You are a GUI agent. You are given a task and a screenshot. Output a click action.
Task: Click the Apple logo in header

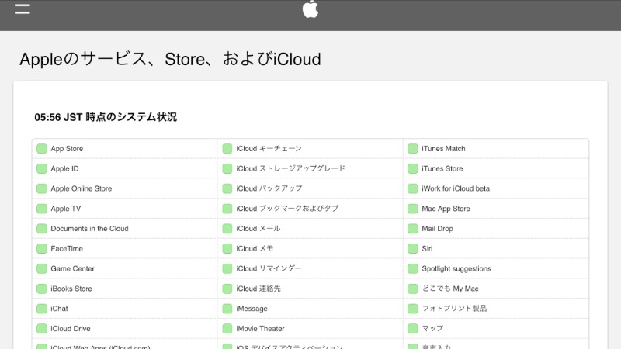[x=310, y=9]
